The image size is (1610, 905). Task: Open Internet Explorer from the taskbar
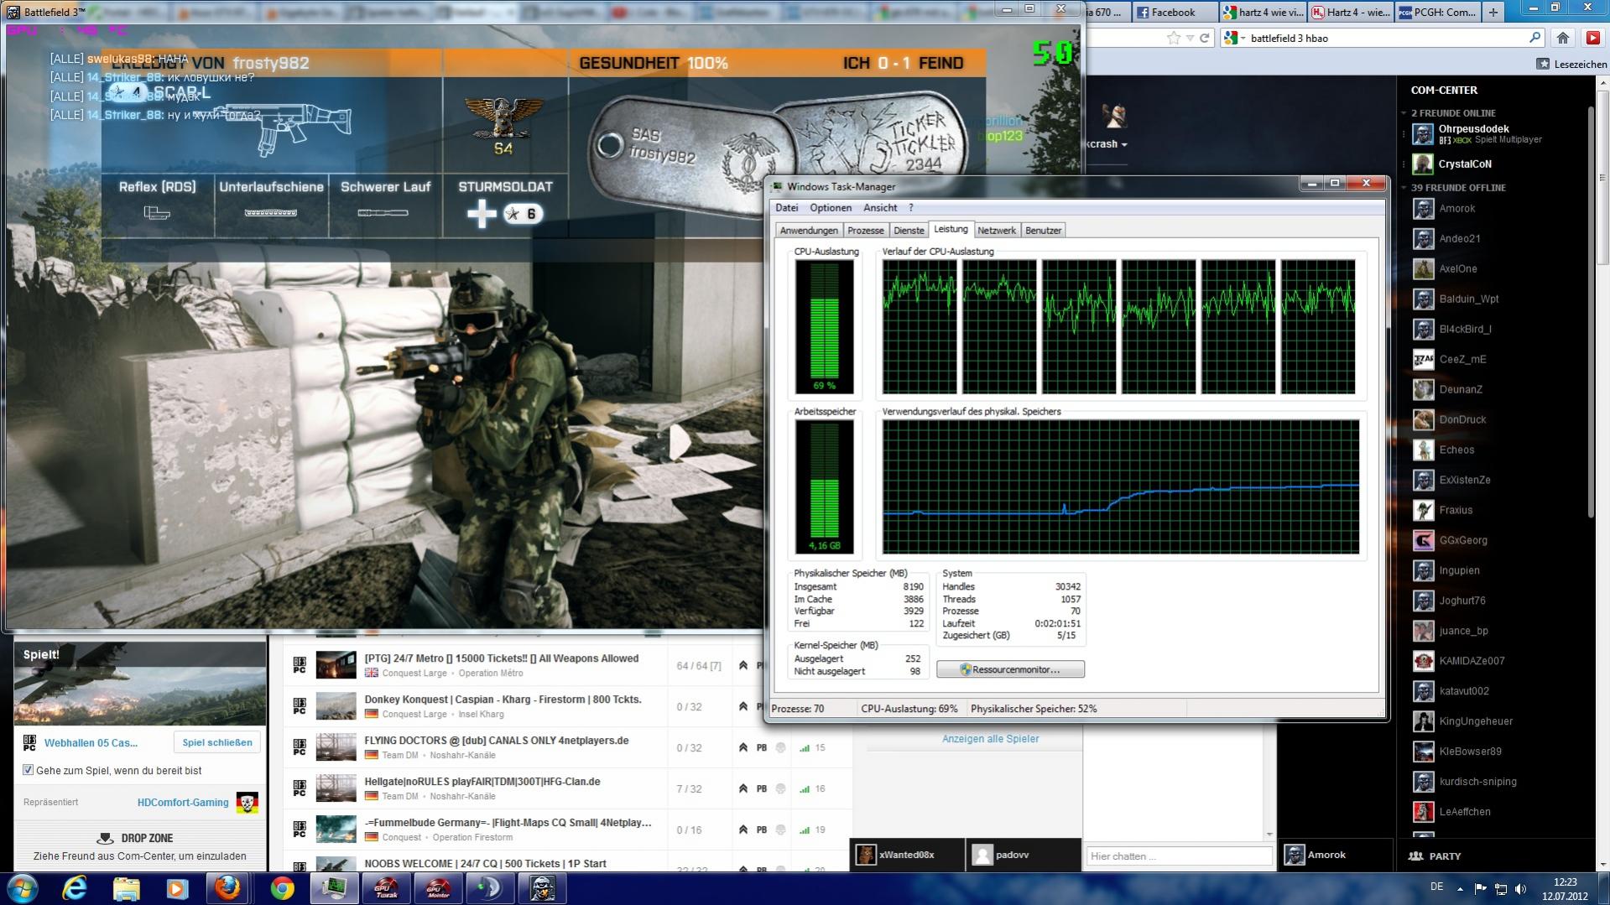click(75, 888)
